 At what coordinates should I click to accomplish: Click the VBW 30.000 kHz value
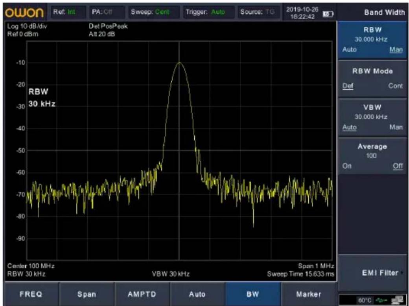[370, 117]
